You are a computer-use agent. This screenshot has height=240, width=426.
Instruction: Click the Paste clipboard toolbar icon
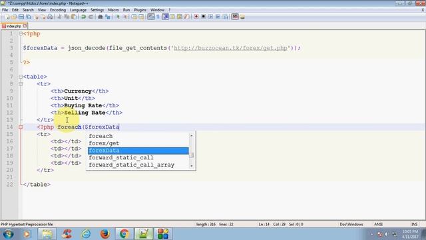74,17
